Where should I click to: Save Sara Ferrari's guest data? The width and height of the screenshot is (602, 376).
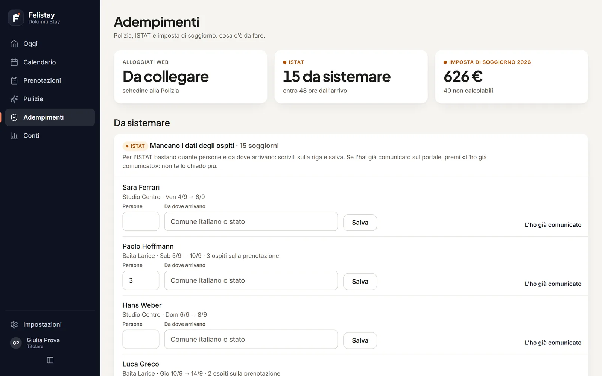click(360, 223)
